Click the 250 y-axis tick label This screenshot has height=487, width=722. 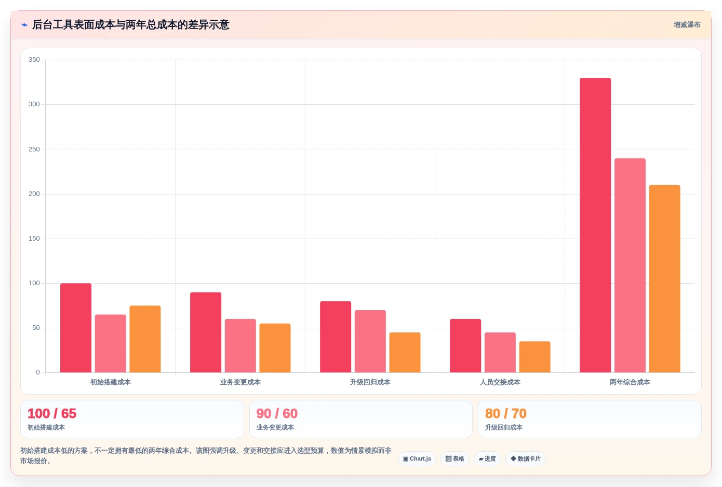(34, 149)
